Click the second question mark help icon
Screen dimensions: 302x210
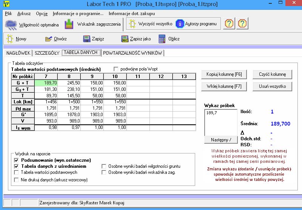tap(242, 24)
